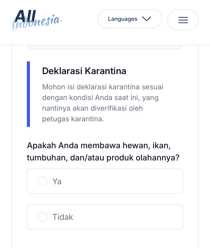The height and width of the screenshot is (248, 210).
Task: Expand the Languages dropdown
Action: click(x=130, y=19)
